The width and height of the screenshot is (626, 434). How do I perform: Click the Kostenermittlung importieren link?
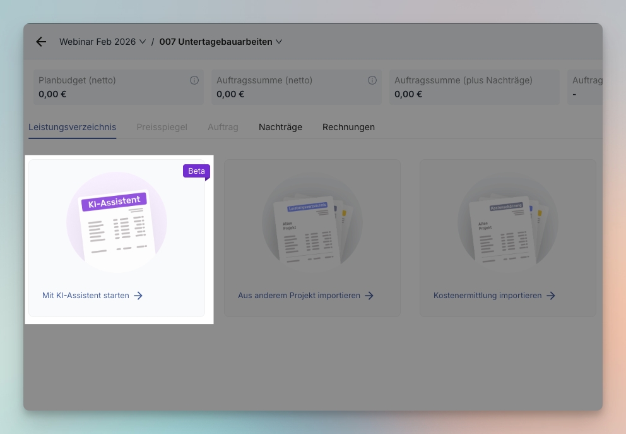coord(487,295)
